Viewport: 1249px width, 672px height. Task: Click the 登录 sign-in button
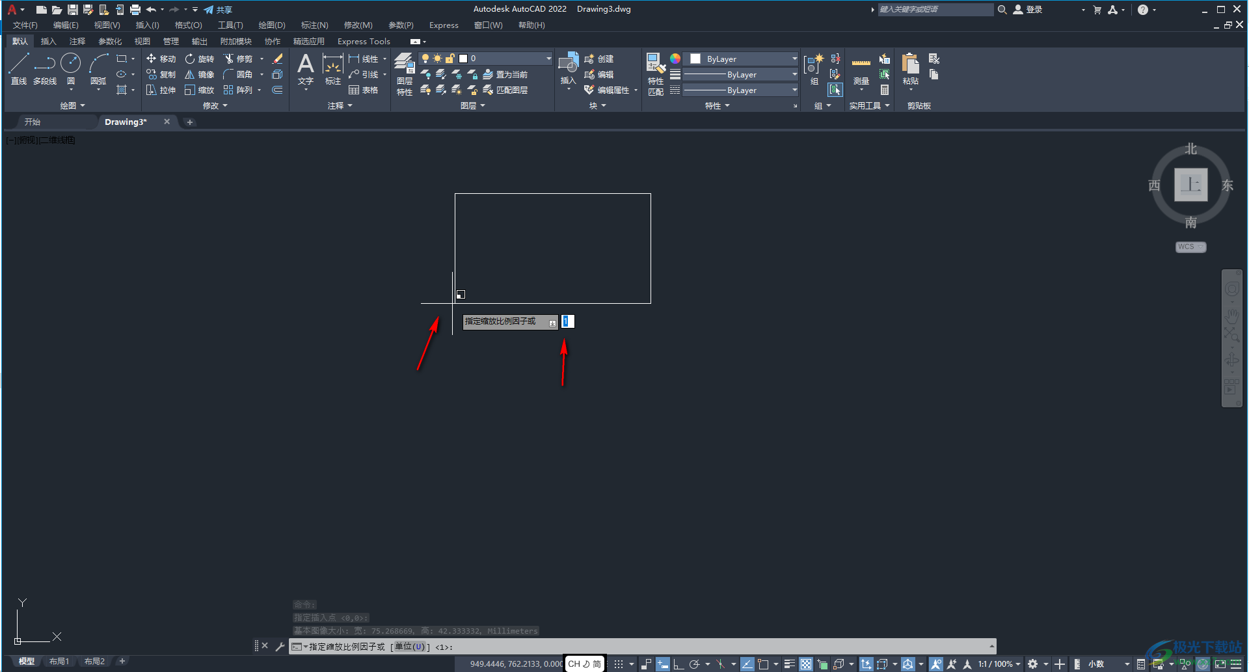pos(1028,10)
